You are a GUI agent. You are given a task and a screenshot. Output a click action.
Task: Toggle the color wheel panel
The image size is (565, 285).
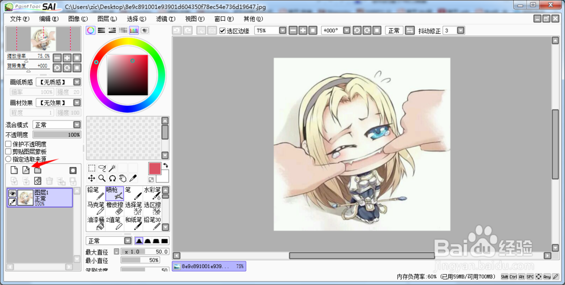90,30
